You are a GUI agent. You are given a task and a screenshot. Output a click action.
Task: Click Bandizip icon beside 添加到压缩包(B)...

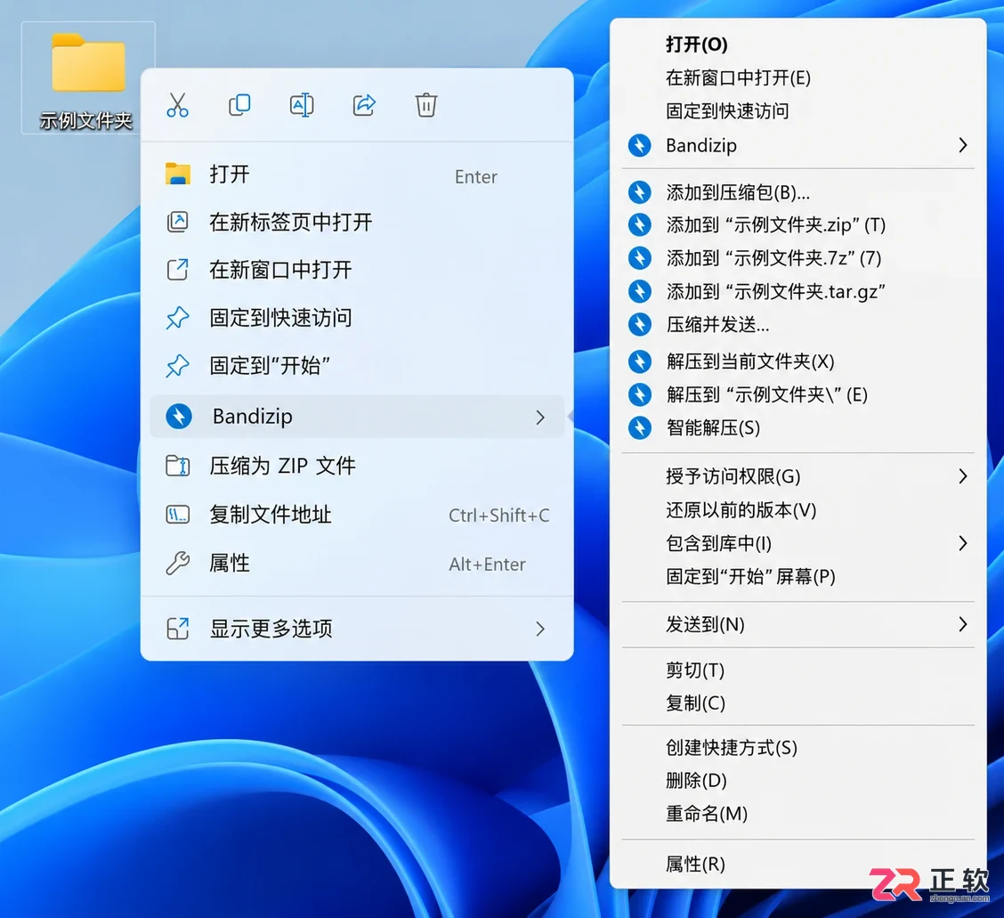click(639, 192)
